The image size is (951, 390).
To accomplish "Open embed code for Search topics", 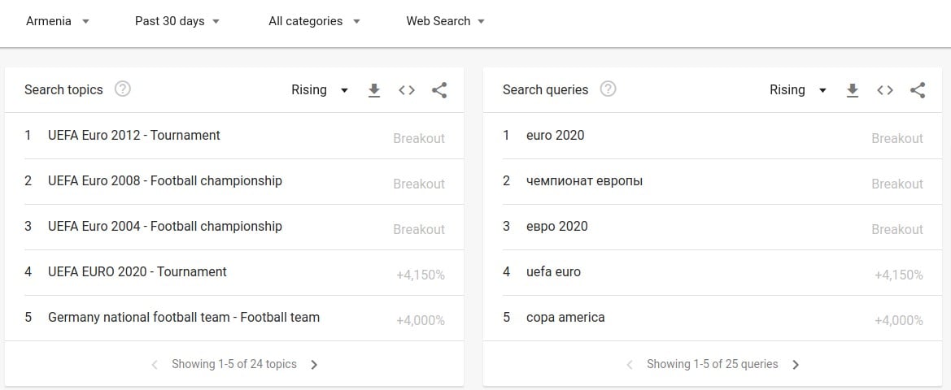I will tap(407, 90).
